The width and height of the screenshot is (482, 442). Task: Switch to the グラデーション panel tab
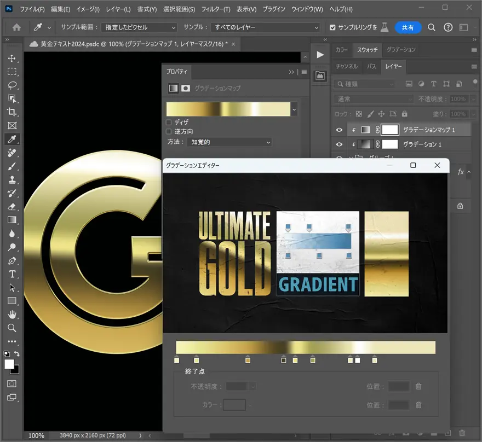coord(401,50)
